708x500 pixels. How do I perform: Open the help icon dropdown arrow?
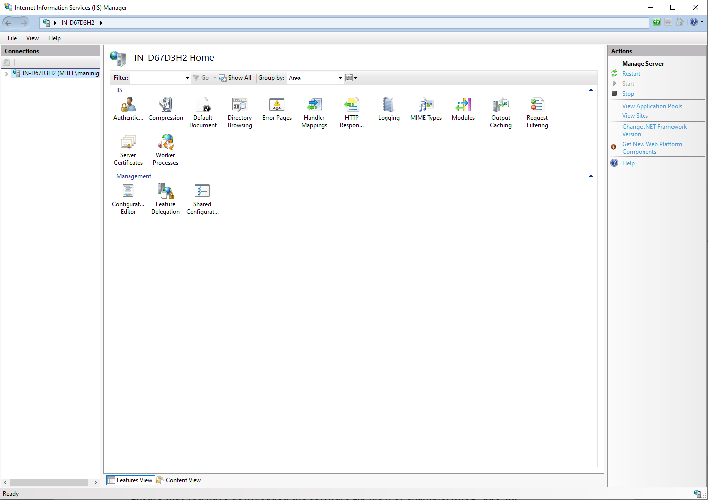click(702, 22)
